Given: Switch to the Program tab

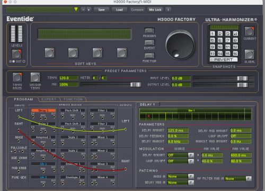Looking at the screenshot, I should [x=23, y=99].
